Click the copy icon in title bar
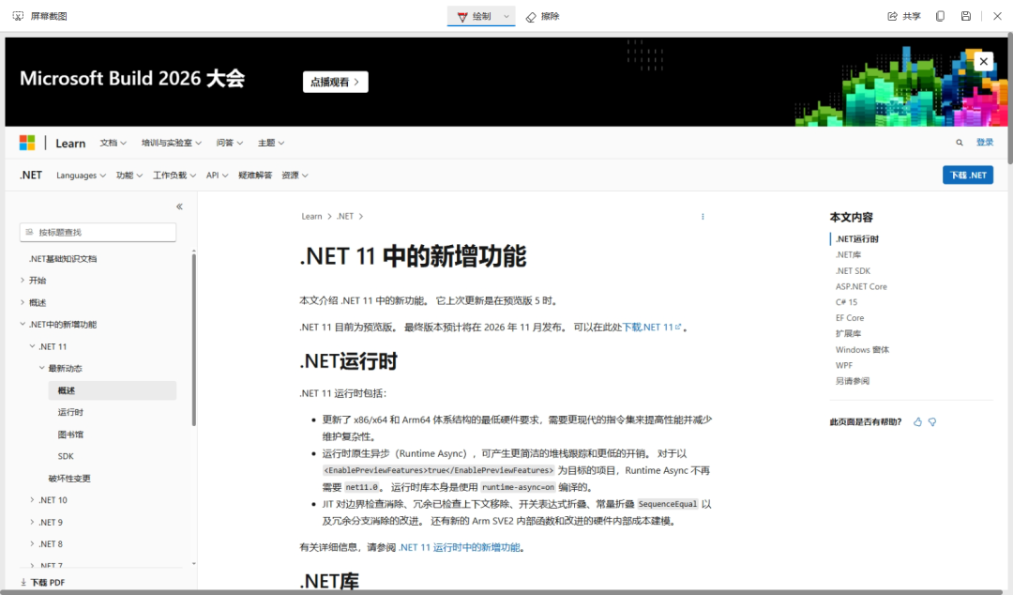Viewport: 1013px width, 595px height. coord(940,16)
